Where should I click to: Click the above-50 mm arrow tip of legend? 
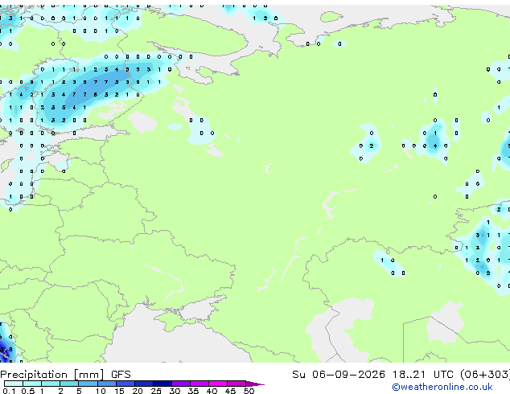[255, 384]
